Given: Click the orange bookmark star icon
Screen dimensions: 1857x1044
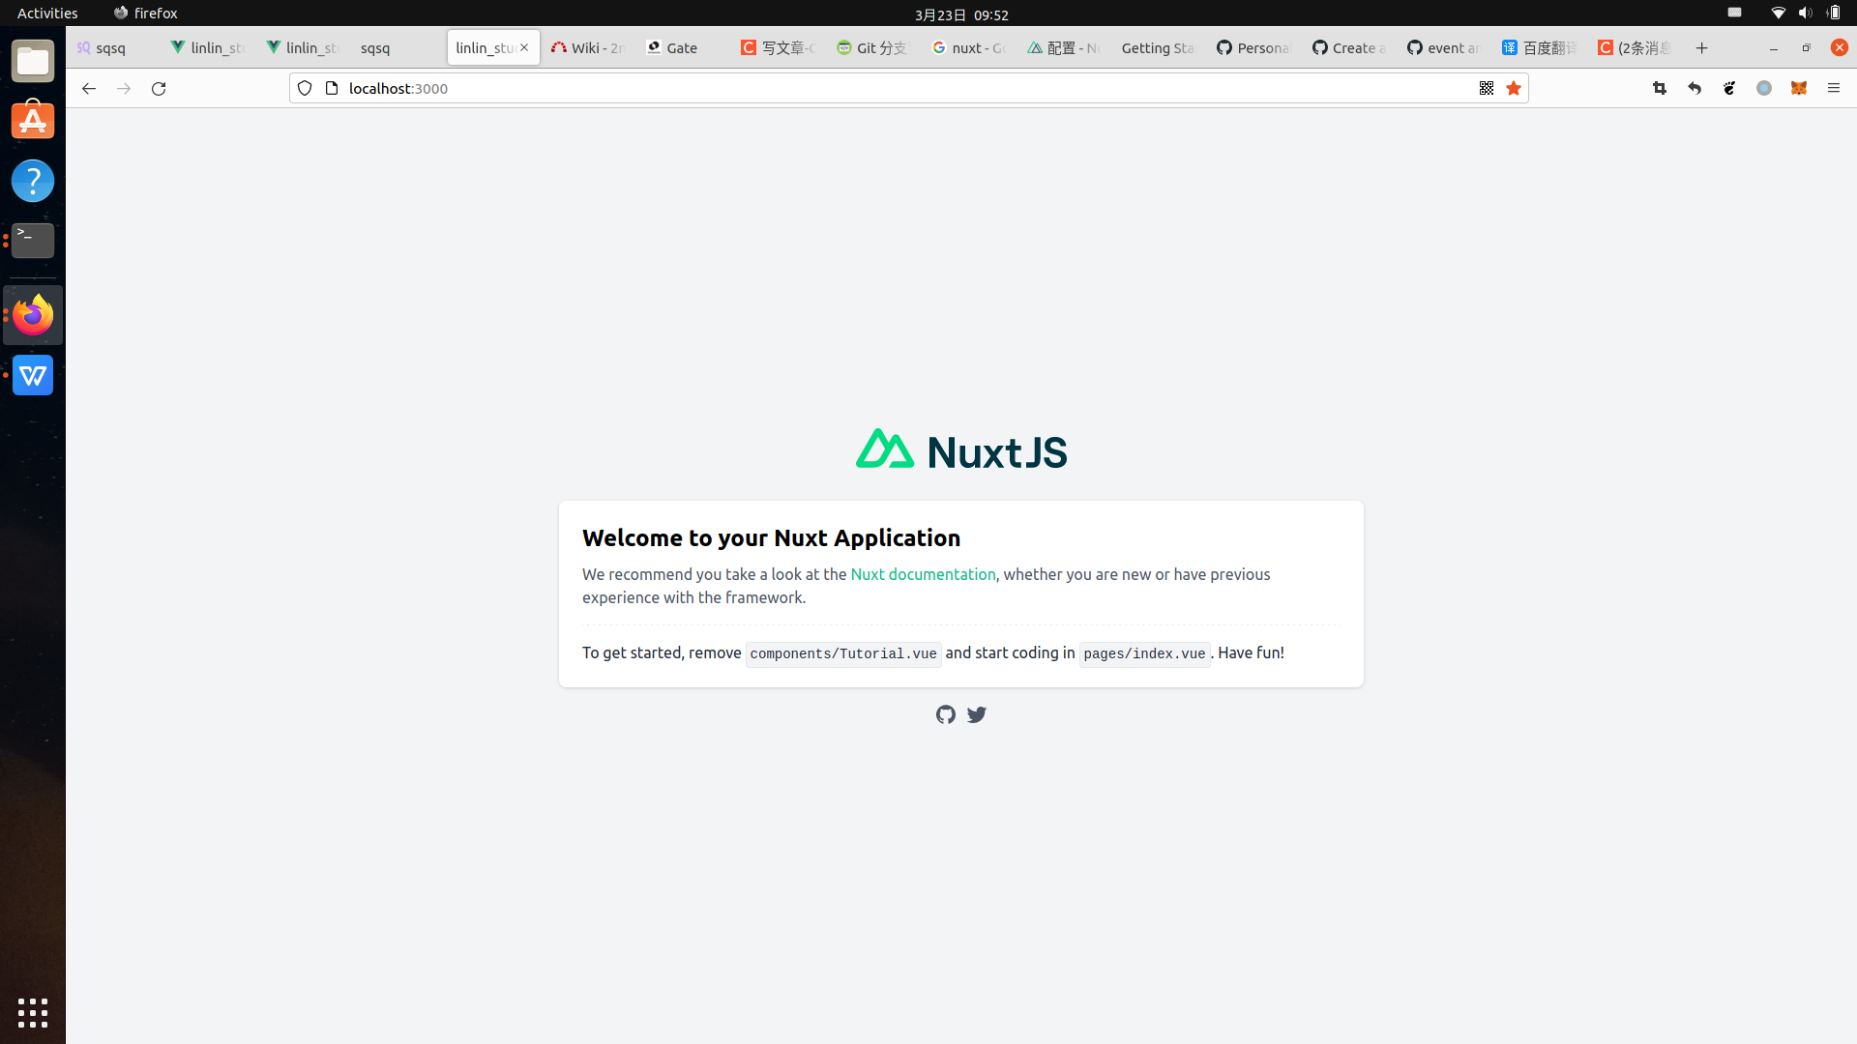Looking at the screenshot, I should 1514,88.
